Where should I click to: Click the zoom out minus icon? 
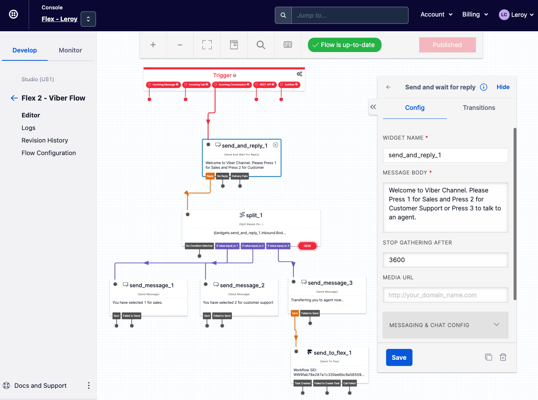180,45
